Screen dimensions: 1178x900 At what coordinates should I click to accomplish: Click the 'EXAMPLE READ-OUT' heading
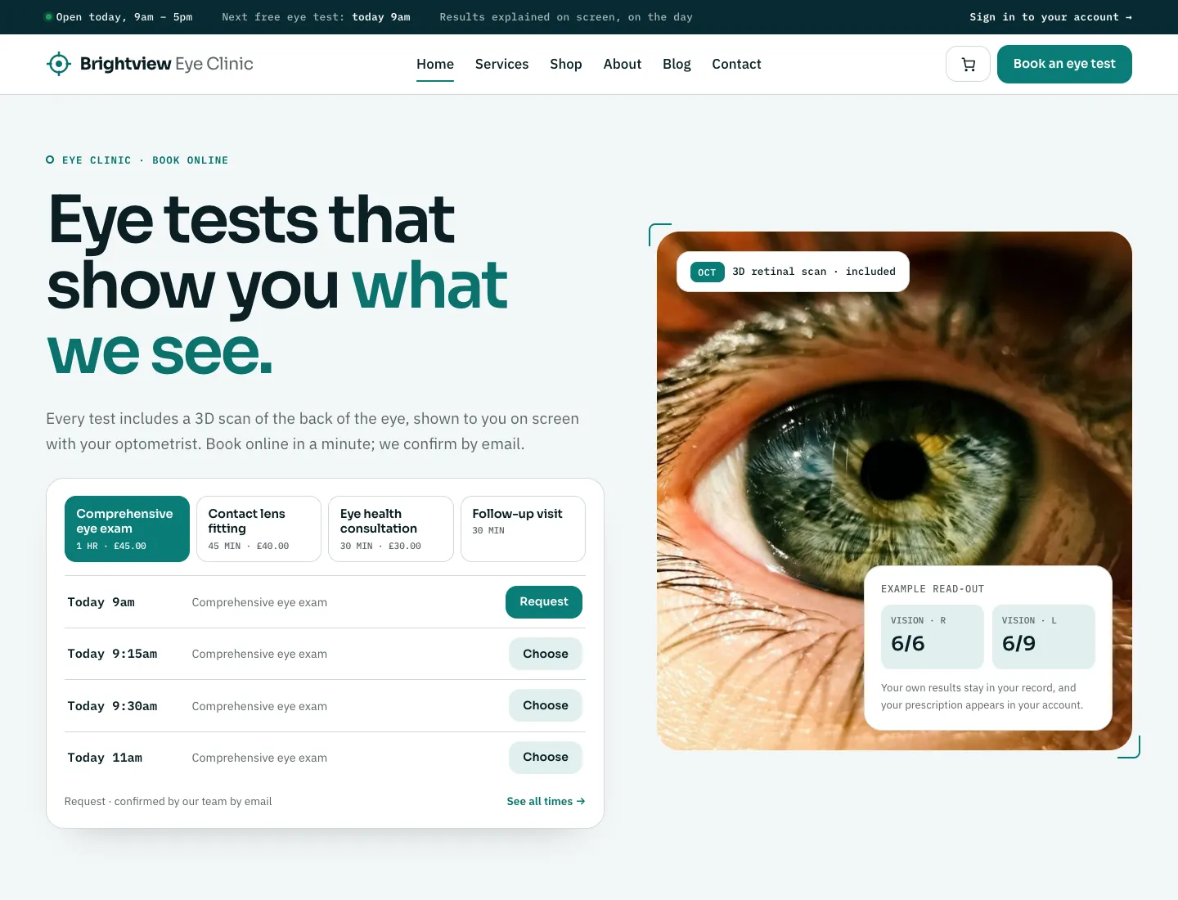point(933,589)
